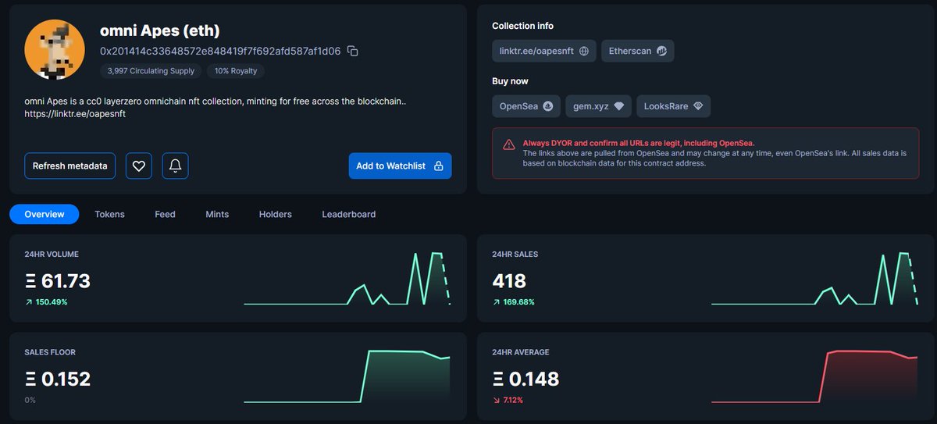This screenshot has height=424, width=937.
Task: Open the Mints tab
Action: pos(217,214)
